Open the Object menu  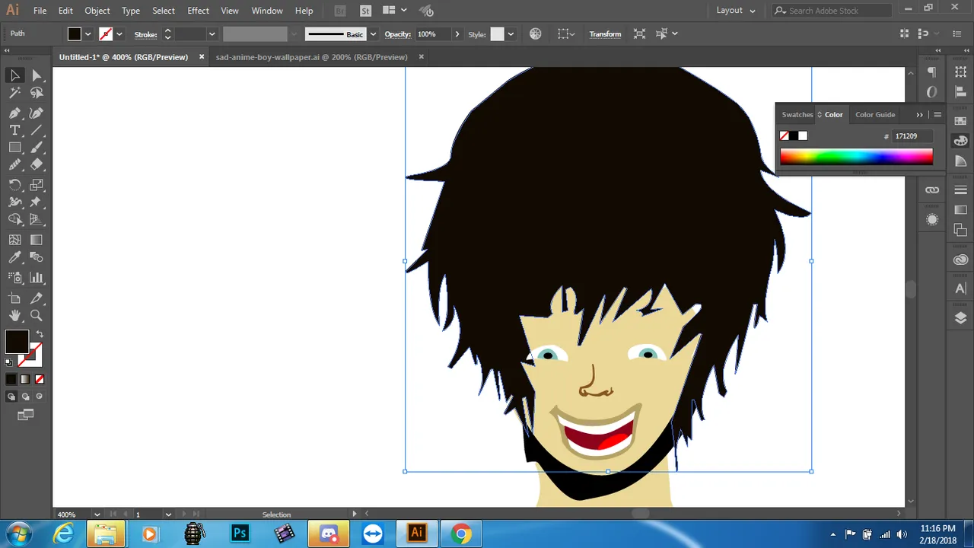click(x=97, y=11)
